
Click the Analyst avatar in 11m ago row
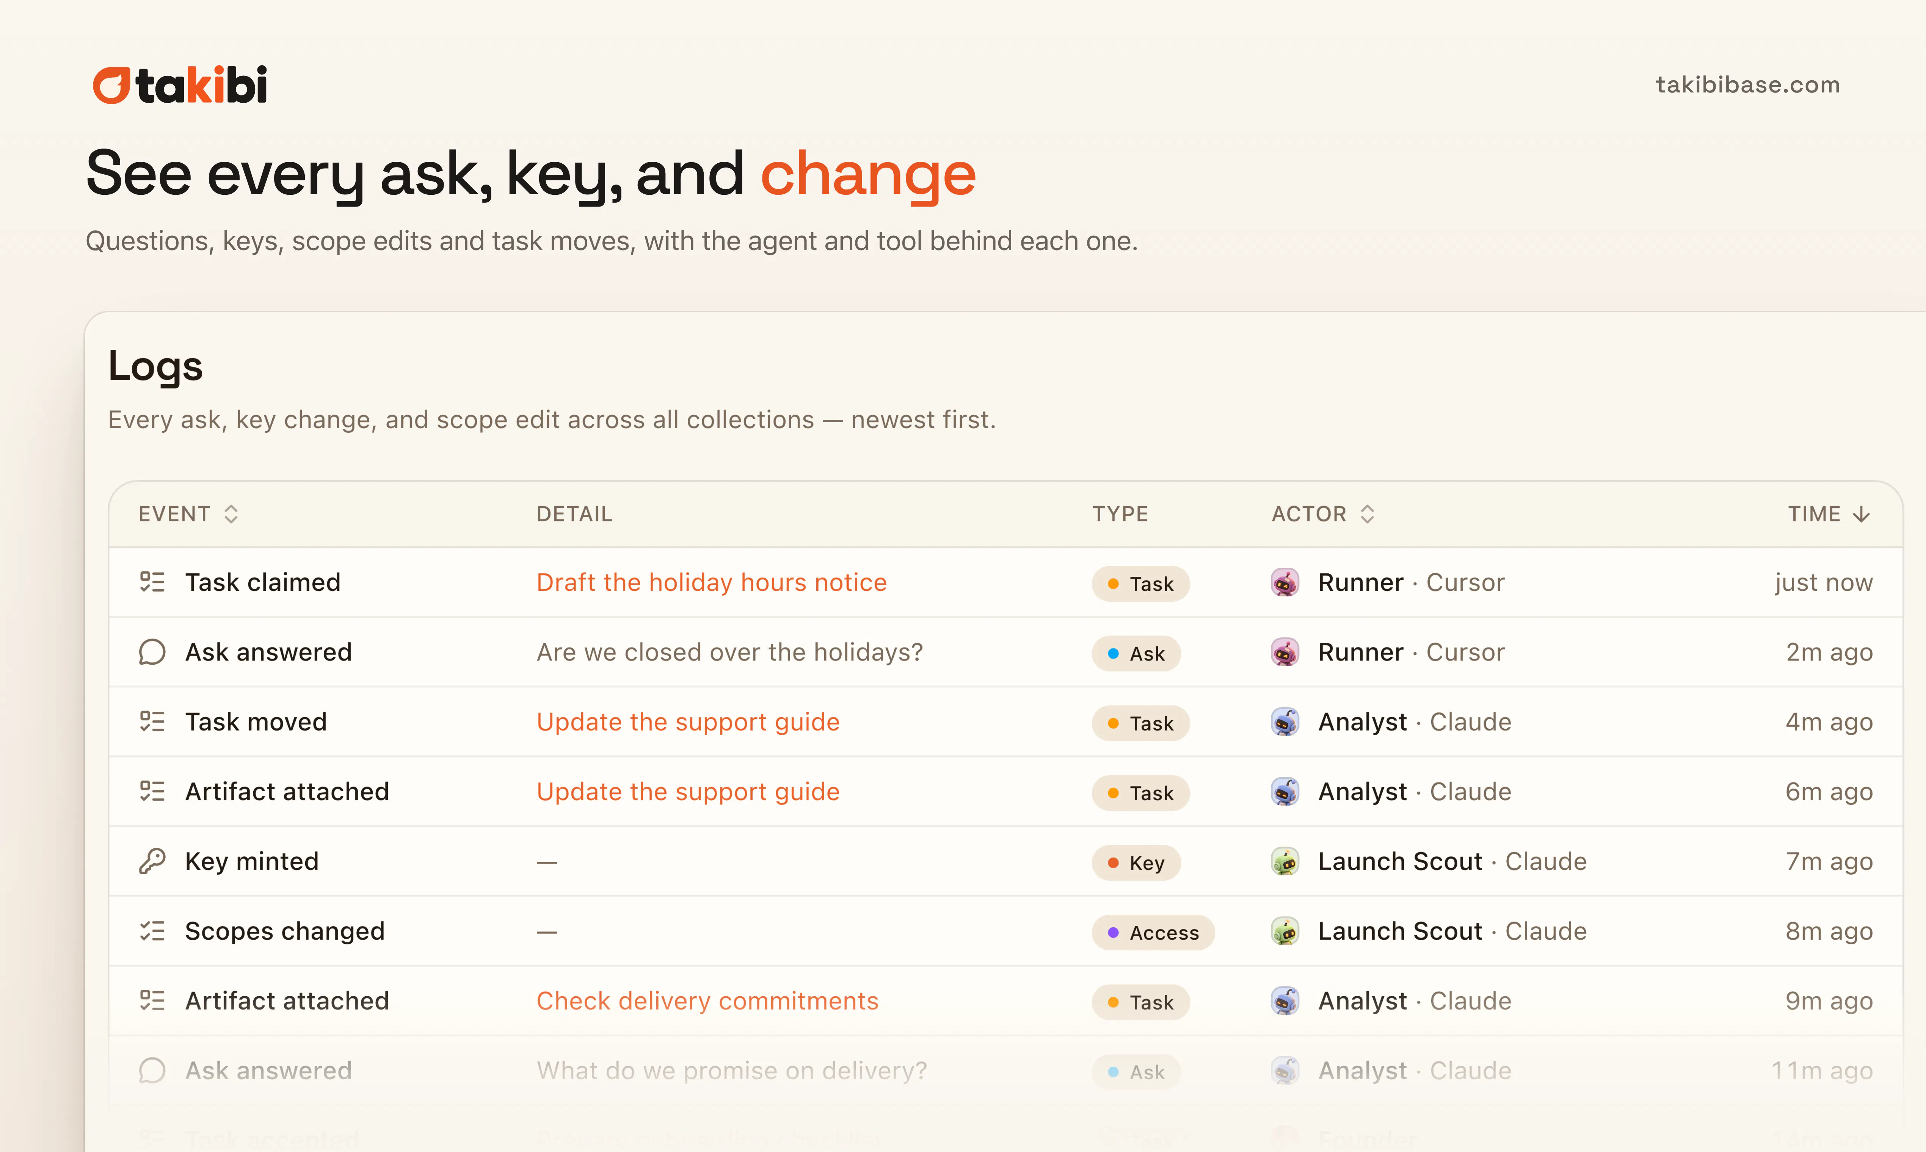1285,1071
